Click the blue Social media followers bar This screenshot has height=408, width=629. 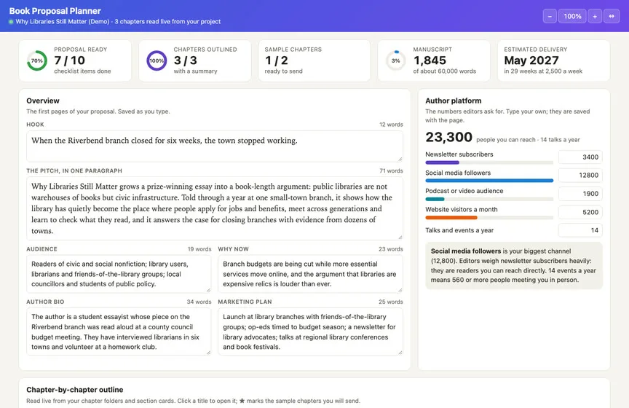[489, 181]
